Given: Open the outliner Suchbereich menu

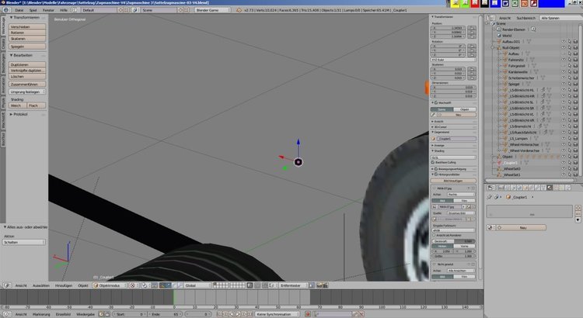Looking at the screenshot, I should tap(525, 18).
